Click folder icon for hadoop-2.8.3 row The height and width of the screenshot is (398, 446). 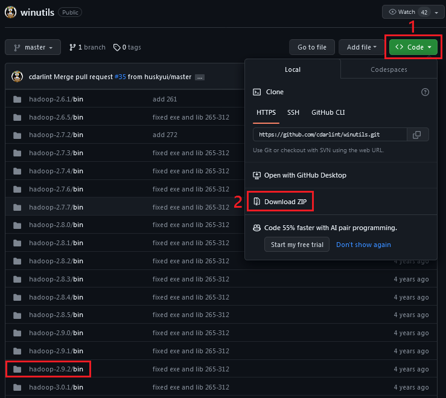(x=18, y=279)
